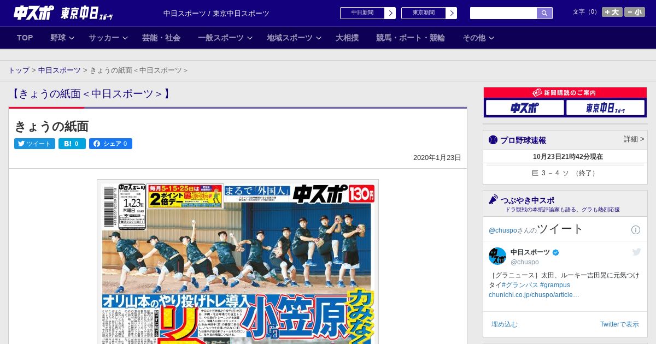Screen dimensions: 656x344
Task: Click the Chunichi Sports logo in header
Action: 34,13
